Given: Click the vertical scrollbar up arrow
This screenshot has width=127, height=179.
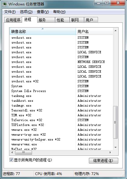Looking at the screenshot, I should click(x=116, y=31).
